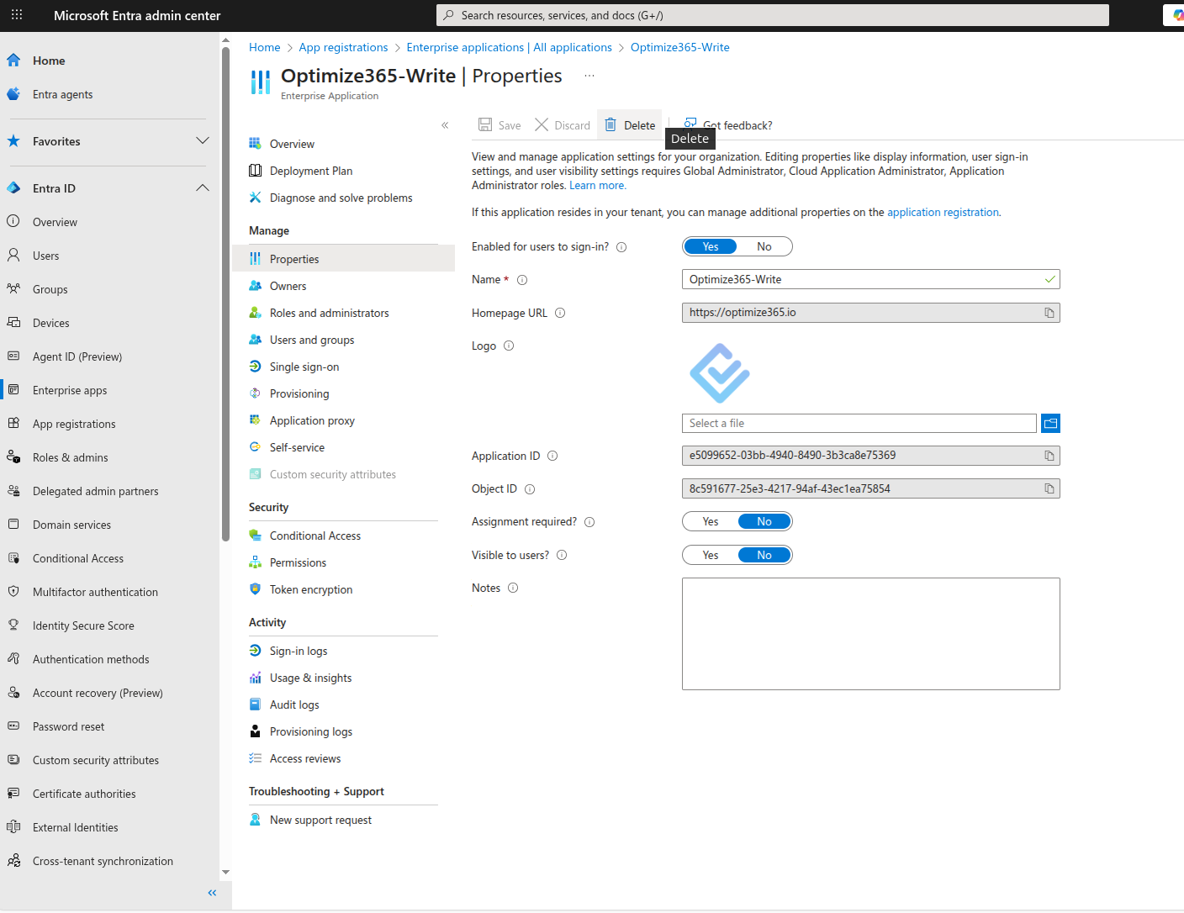The image size is (1184, 913).
Task: Make the app visible to users
Action: pos(711,554)
